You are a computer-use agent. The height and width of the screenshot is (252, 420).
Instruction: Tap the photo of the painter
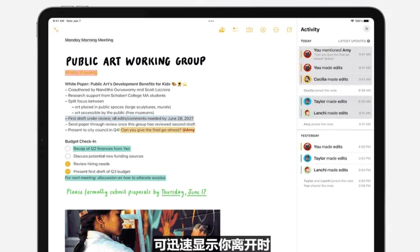coord(142,230)
